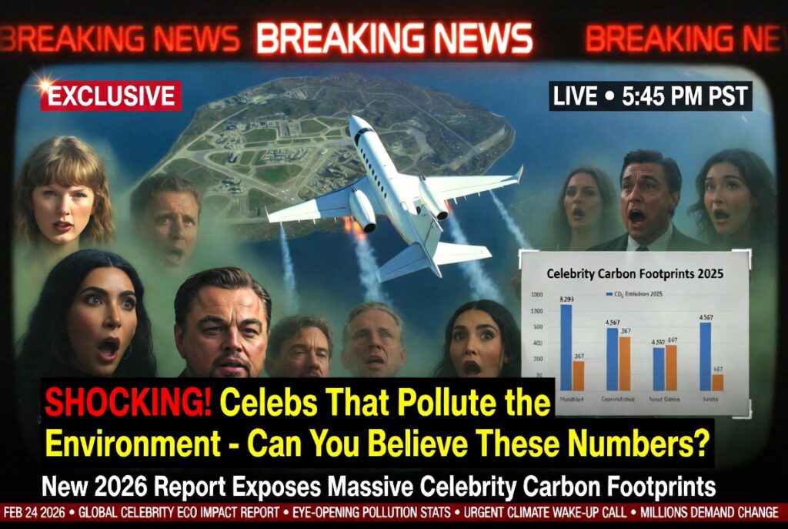The width and height of the screenshot is (788, 529).
Task: Click FEB 24 2026 in the ticker
Action: pyautogui.click(x=34, y=513)
